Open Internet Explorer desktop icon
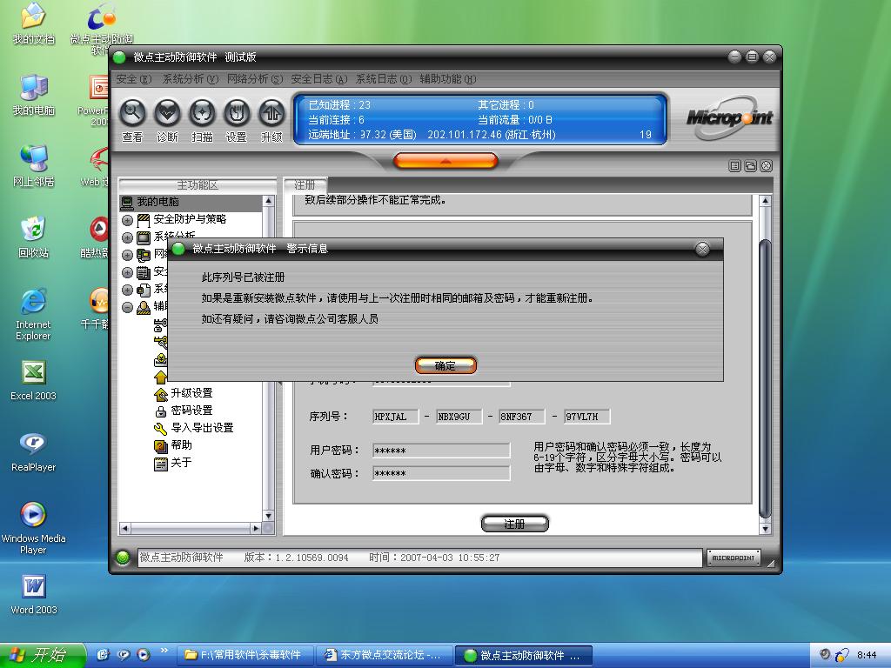 point(34,314)
